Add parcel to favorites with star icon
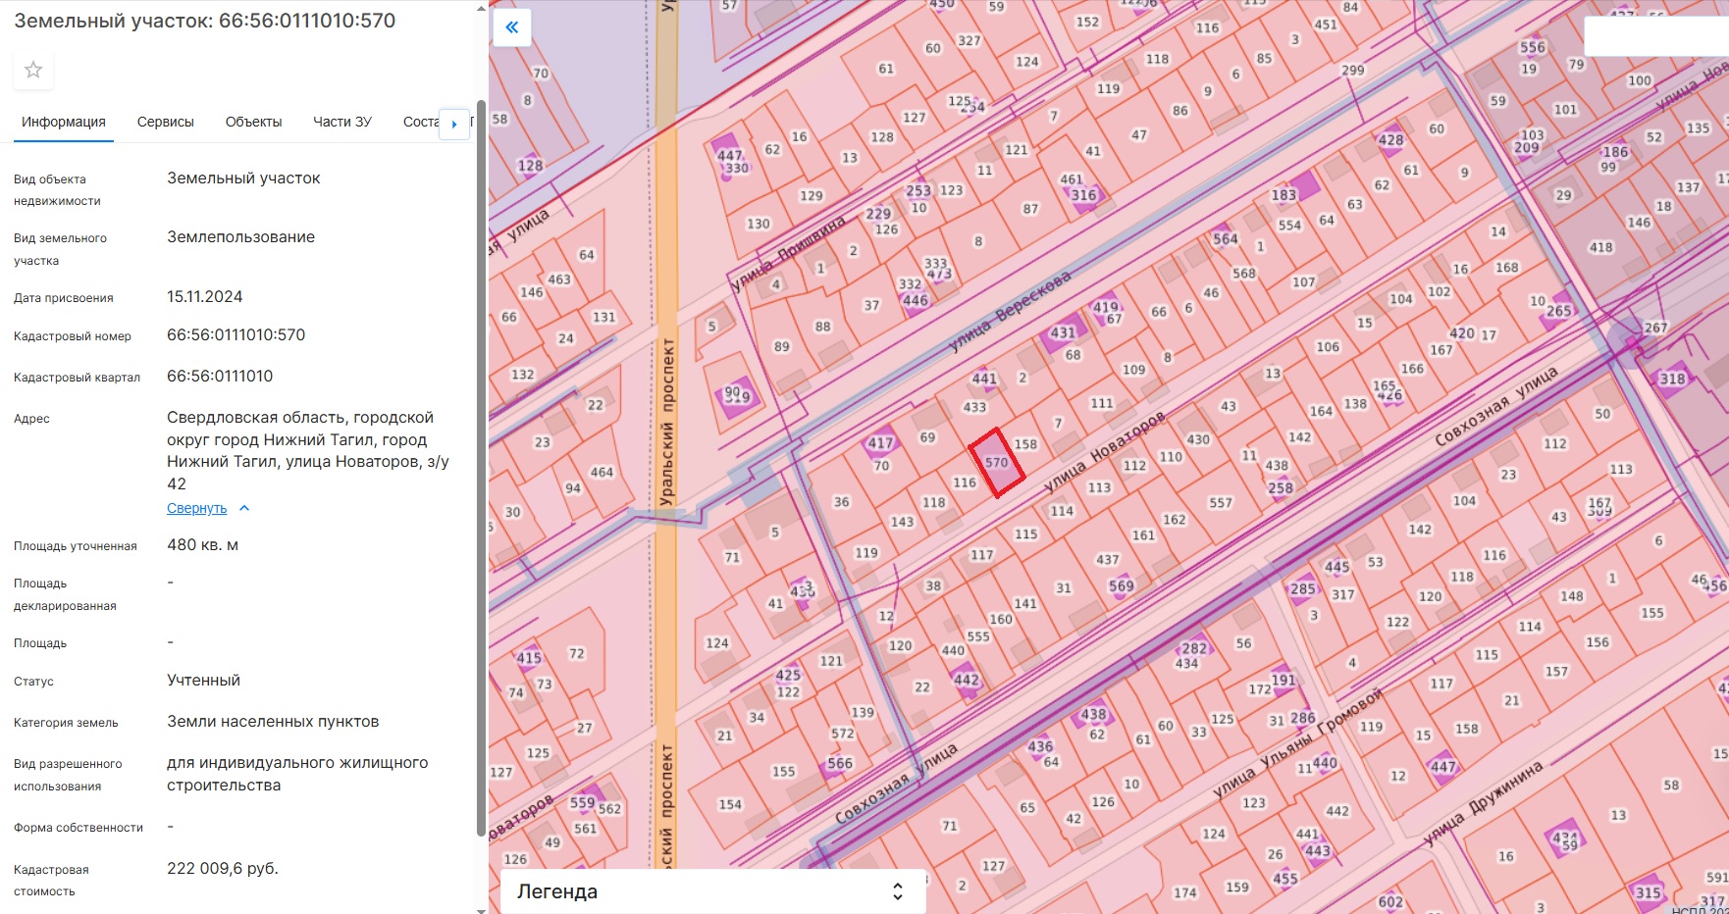Image resolution: width=1729 pixels, height=914 pixels. (x=33, y=70)
